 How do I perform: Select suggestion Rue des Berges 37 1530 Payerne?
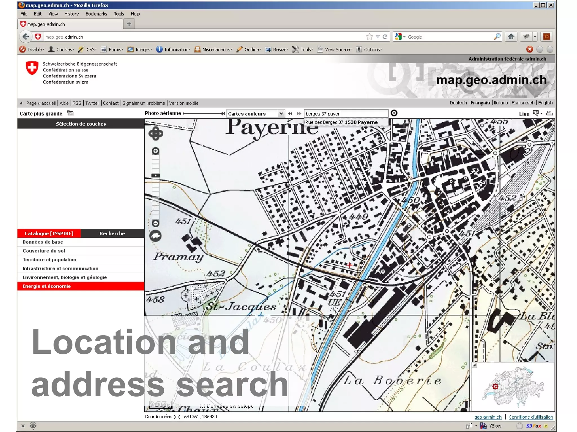click(x=346, y=122)
